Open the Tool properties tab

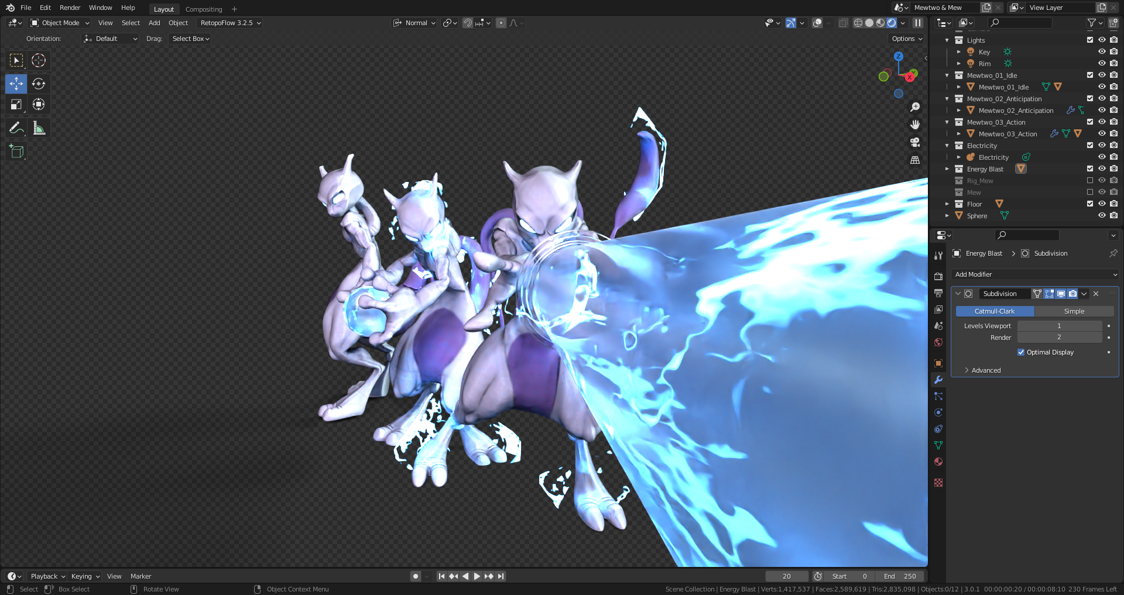pos(938,256)
